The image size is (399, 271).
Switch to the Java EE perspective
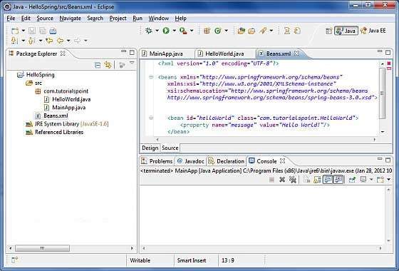[373, 31]
